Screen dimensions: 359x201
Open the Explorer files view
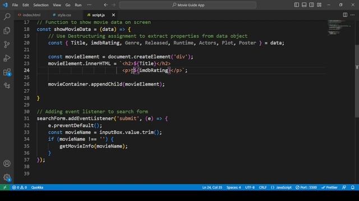click(x=7, y=30)
